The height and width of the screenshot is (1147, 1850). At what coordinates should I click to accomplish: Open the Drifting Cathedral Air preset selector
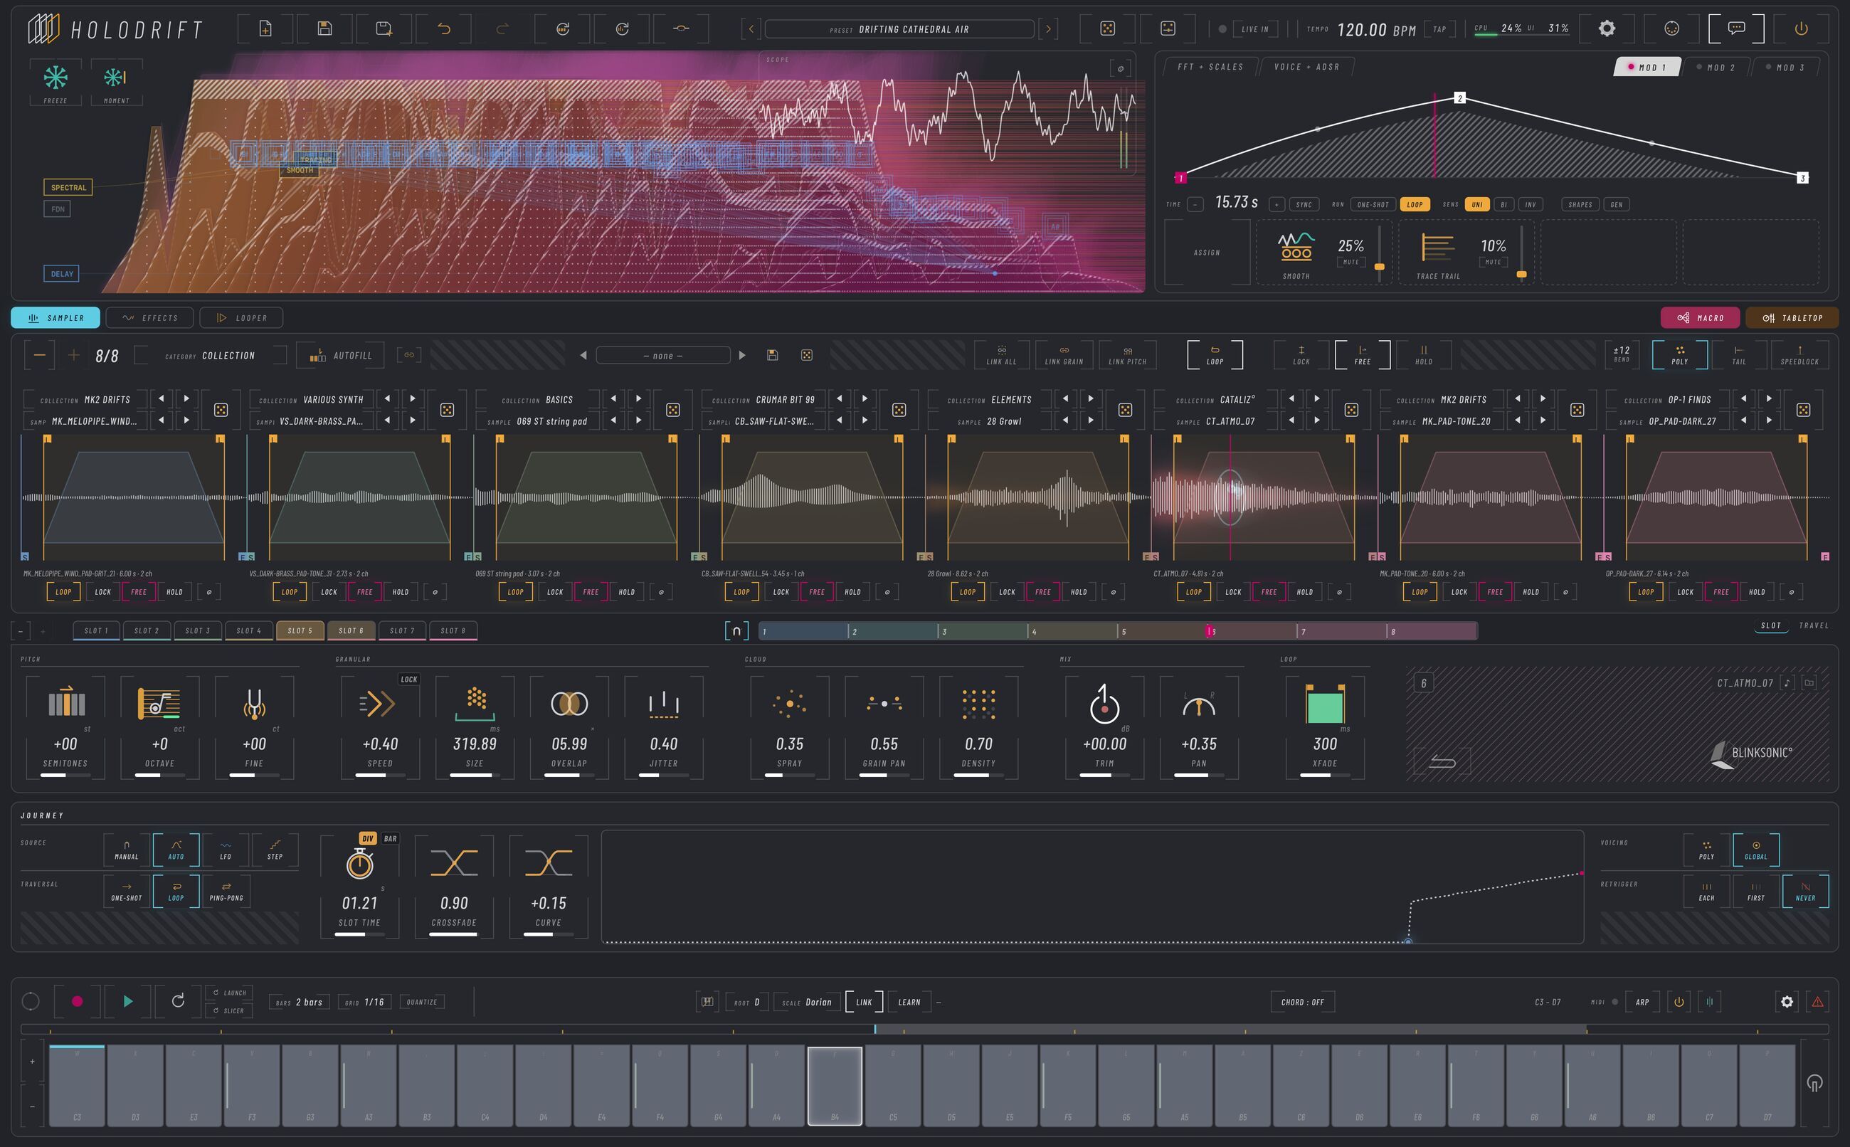point(899,29)
